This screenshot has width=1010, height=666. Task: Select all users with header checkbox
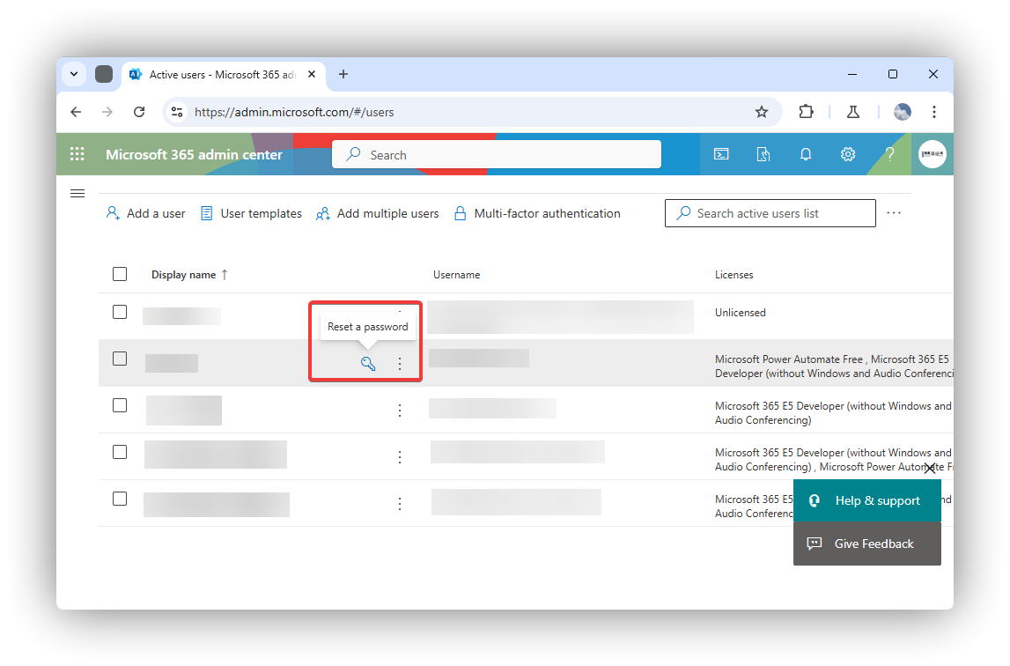[x=120, y=274]
